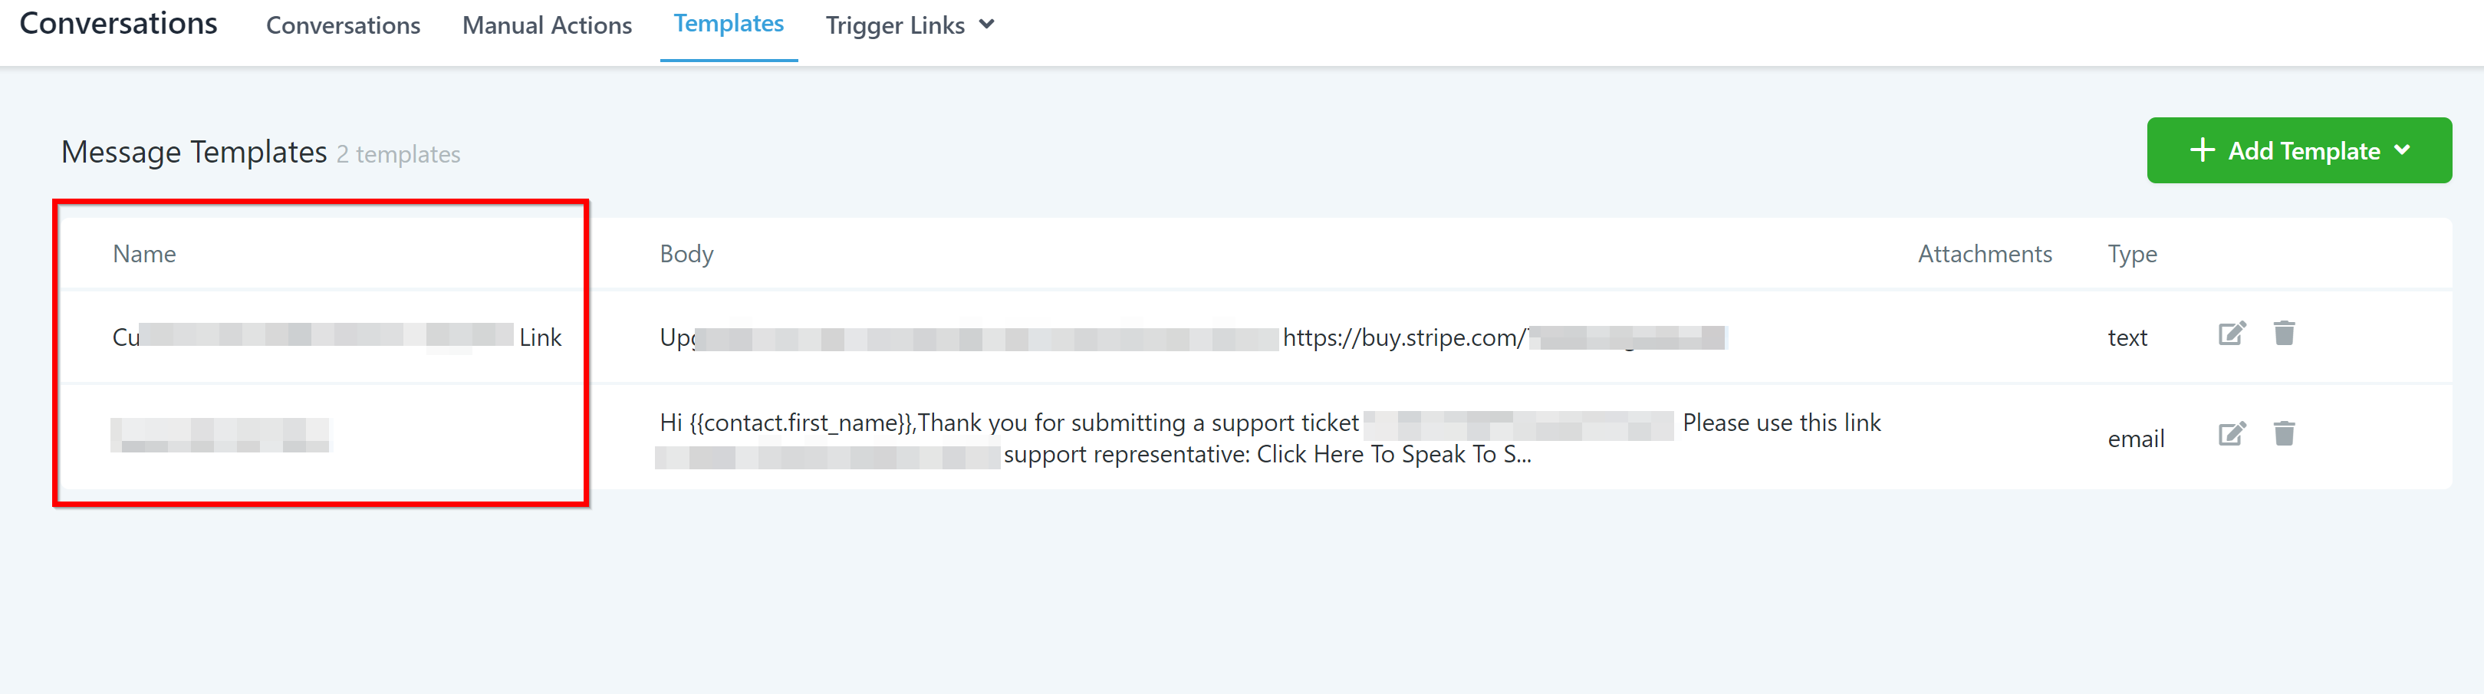
Task: Click the Body column header
Action: pos(686,254)
